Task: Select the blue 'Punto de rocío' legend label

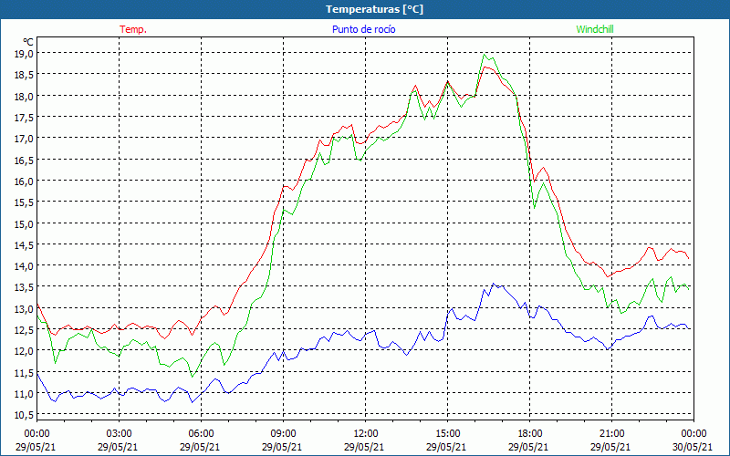Action: click(x=363, y=29)
